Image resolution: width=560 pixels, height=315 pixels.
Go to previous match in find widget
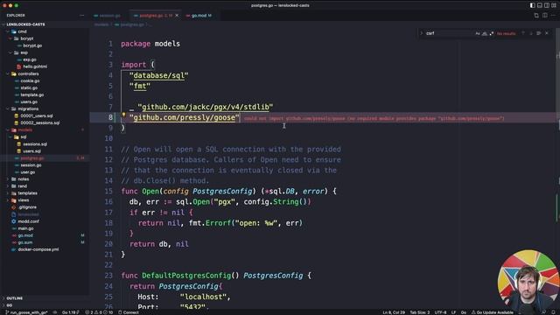(x=523, y=33)
